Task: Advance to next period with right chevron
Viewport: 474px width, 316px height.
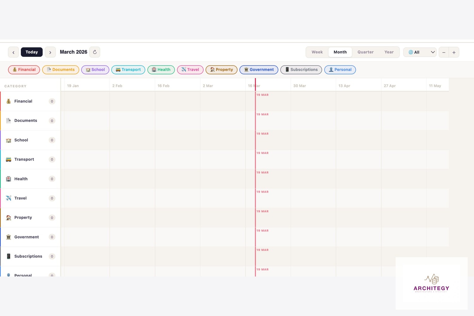Action: pyautogui.click(x=50, y=52)
